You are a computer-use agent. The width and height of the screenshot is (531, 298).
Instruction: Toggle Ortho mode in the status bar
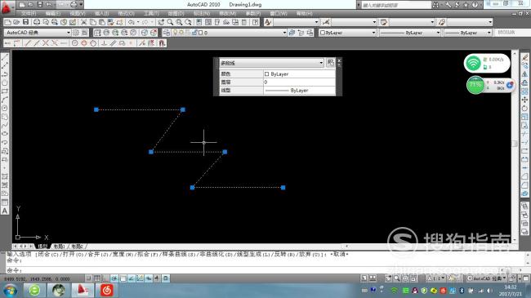[x=105, y=278]
